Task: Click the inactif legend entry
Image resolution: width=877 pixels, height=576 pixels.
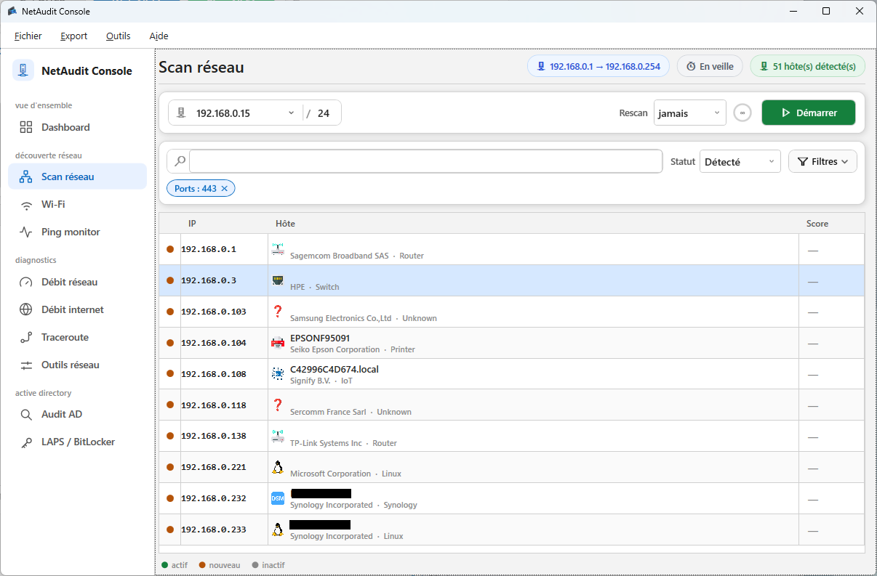Action: point(268,565)
